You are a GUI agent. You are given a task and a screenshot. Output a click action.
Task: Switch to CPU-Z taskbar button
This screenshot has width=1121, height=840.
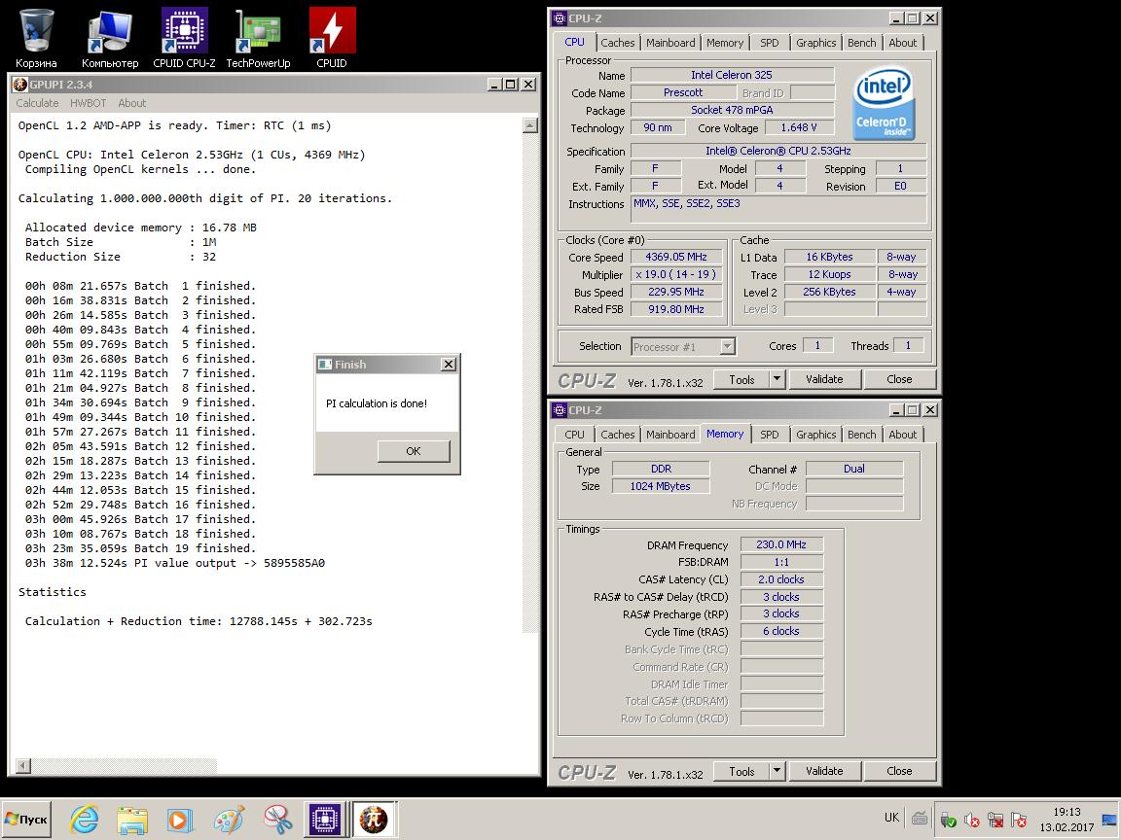tap(325, 820)
